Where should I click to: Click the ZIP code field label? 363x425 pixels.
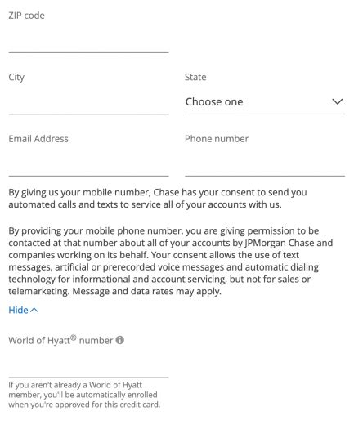(26, 16)
